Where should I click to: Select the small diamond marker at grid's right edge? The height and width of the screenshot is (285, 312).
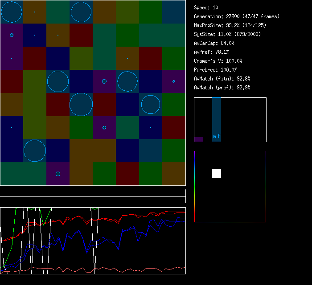tap(174, 81)
